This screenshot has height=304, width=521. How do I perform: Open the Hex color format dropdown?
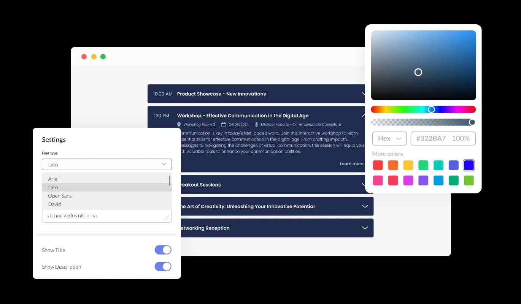(389, 139)
